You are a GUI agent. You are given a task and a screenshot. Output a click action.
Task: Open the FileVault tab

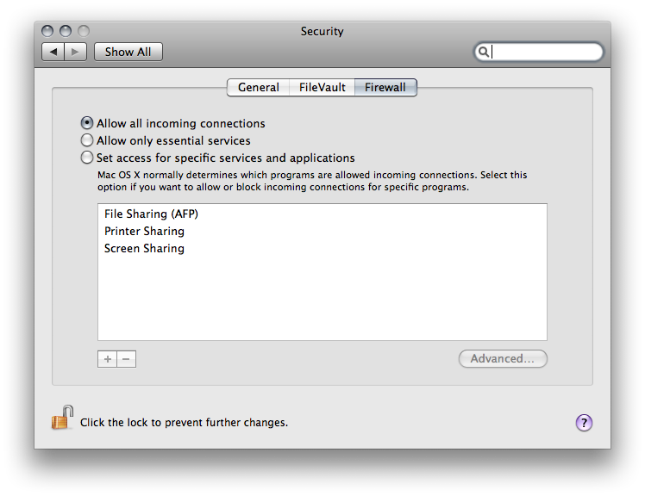pyautogui.click(x=322, y=87)
